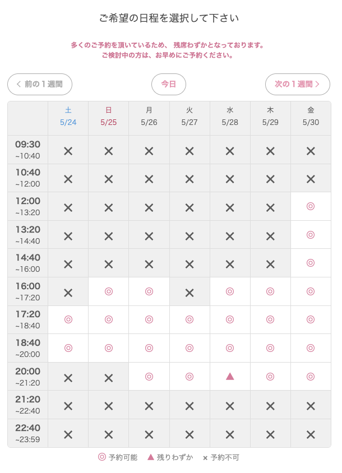
Task: Select Friday 5/30 14:40 available slot
Action: 311,263
